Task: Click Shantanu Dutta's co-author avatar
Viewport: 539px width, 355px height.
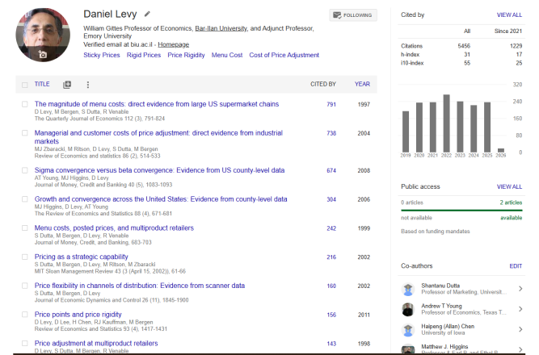Action: (x=408, y=289)
